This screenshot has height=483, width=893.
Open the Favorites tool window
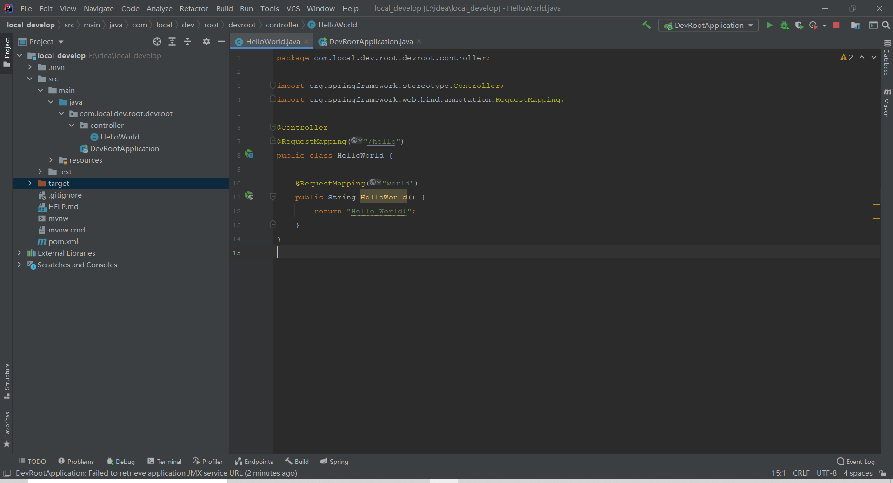pos(7,429)
